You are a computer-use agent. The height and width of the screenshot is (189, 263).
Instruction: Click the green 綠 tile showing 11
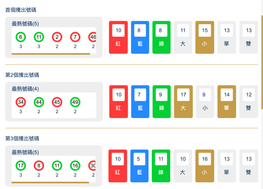161,166
